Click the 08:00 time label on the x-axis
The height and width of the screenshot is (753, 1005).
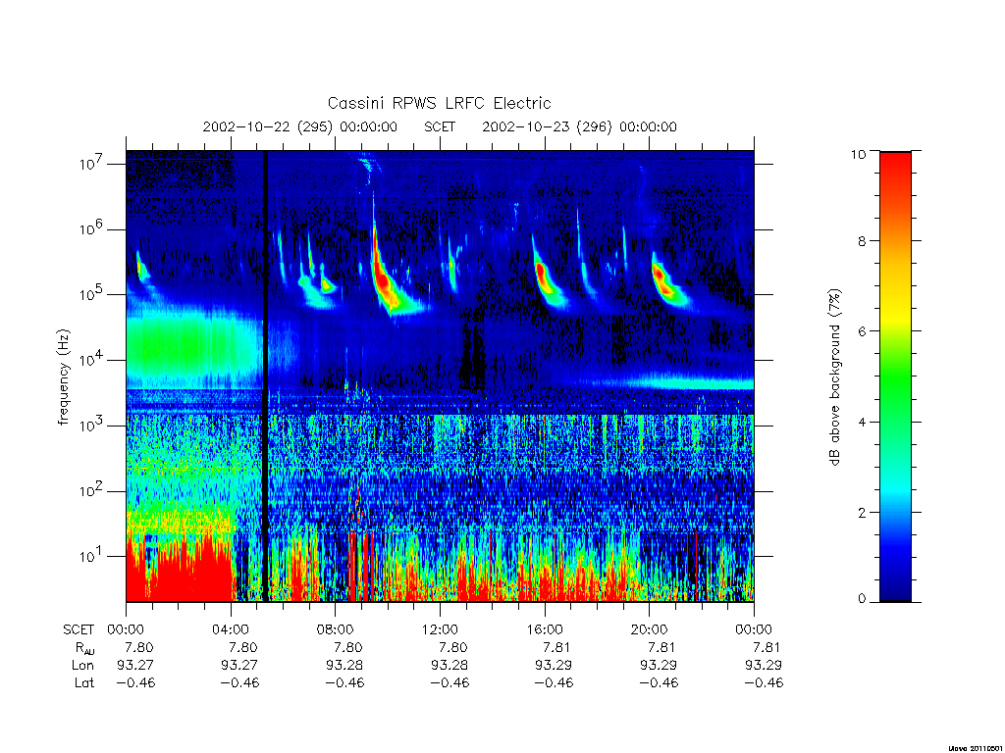coord(336,629)
